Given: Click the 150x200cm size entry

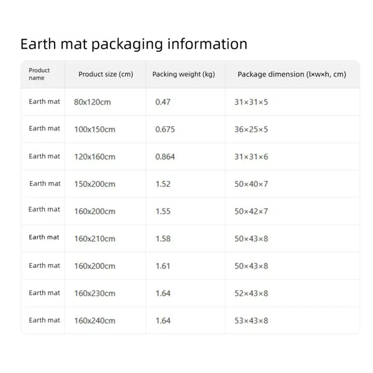Looking at the screenshot, I should point(94,184).
